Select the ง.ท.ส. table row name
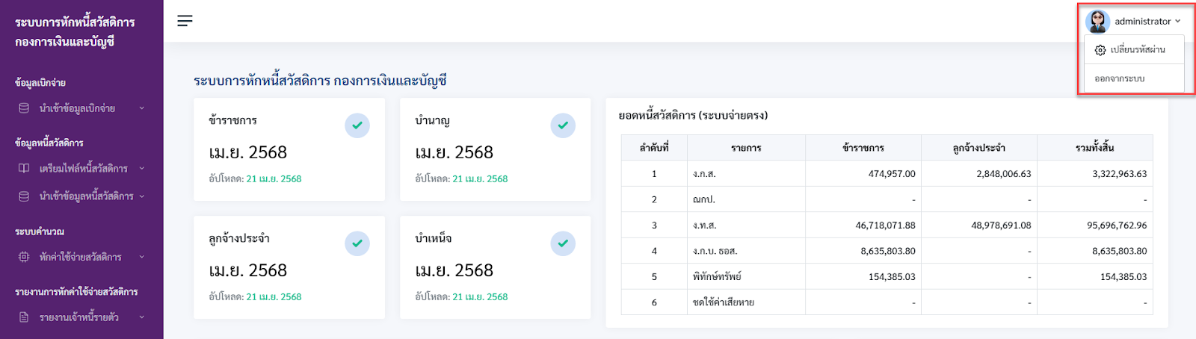The height and width of the screenshot is (339, 1196). 704,226
